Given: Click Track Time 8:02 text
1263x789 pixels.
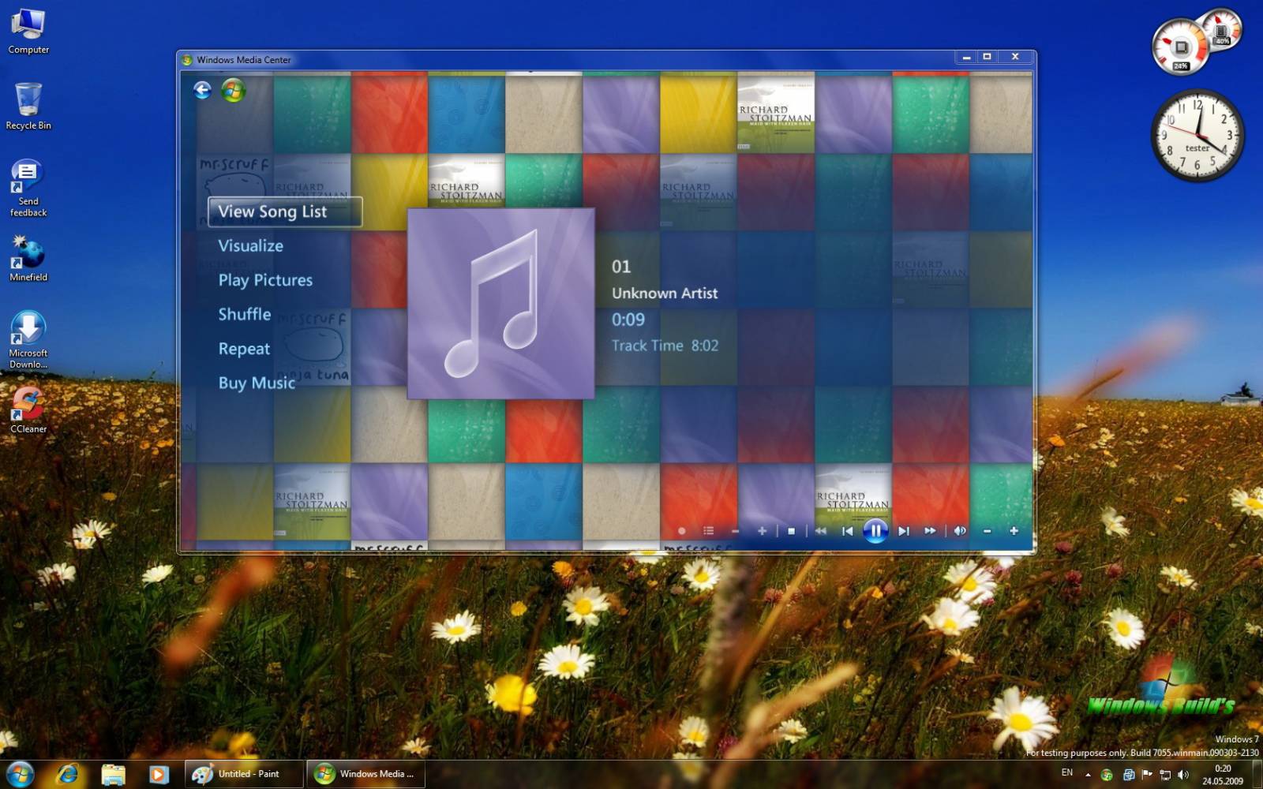Looking at the screenshot, I should (x=665, y=346).
